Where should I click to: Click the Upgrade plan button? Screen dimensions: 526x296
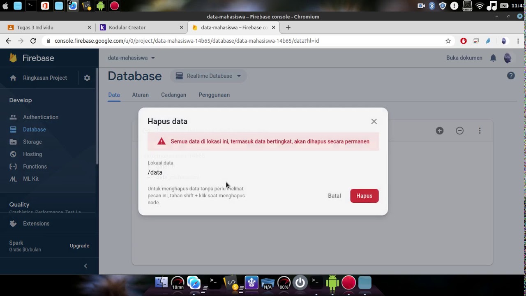point(79,246)
